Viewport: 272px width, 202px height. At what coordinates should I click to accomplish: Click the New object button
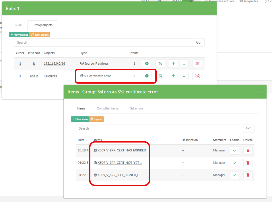pyautogui.click(x=19, y=34)
